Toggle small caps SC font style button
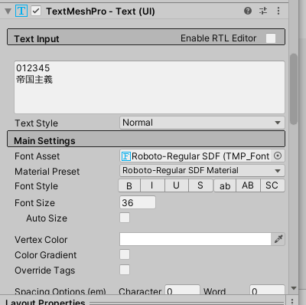The height and width of the screenshot is (305, 306). pyautogui.click(x=272, y=185)
